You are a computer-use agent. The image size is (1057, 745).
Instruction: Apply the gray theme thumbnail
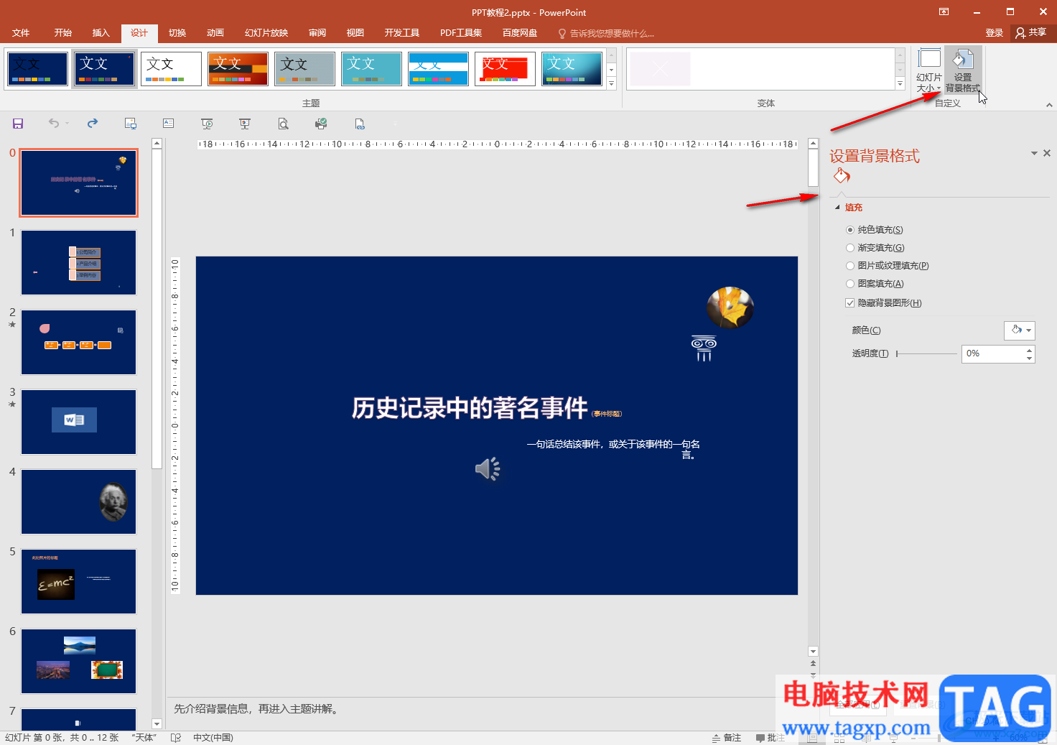304,69
